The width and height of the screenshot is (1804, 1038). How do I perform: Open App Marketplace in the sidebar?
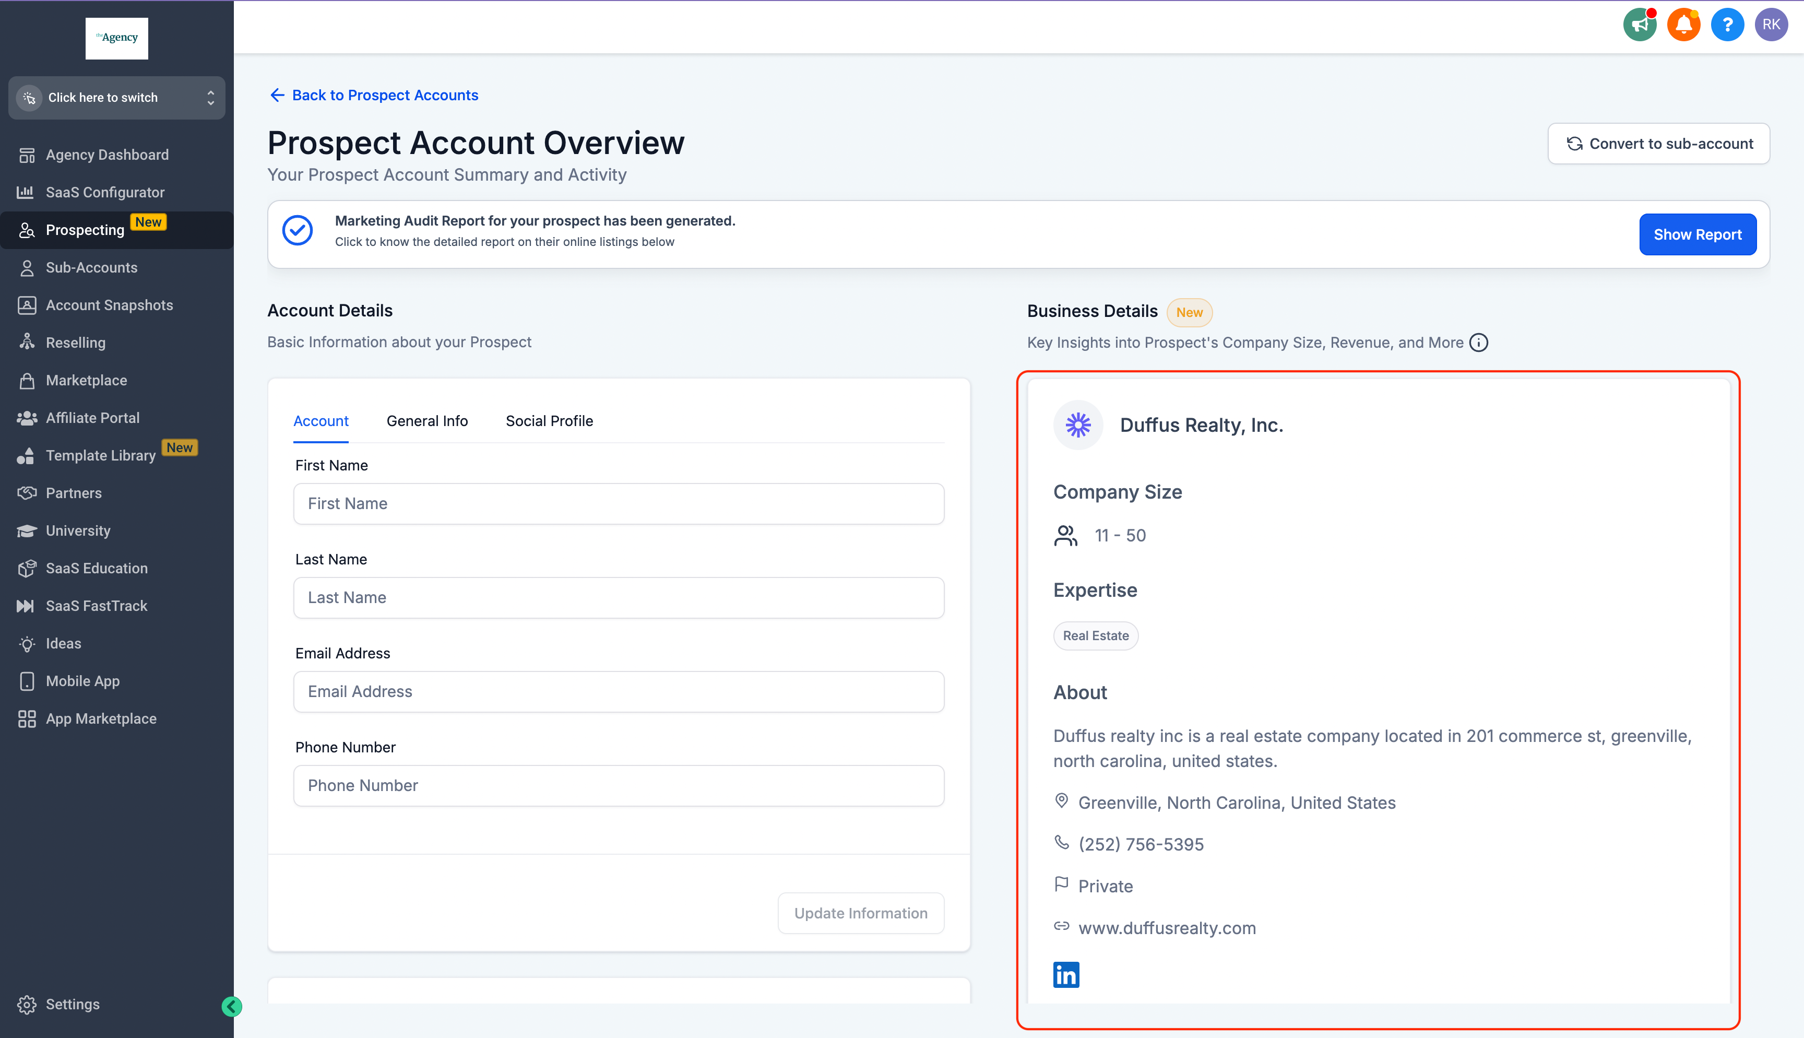pos(101,718)
